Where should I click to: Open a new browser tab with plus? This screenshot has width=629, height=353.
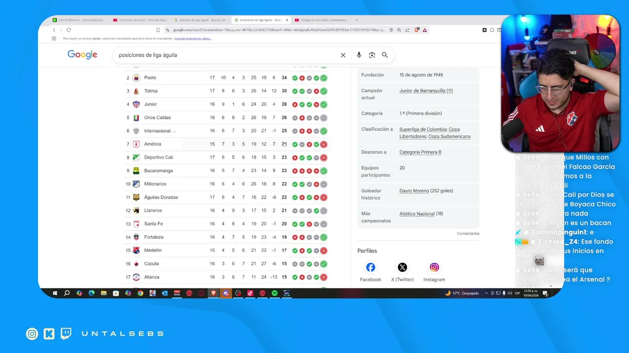tap(357, 20)
